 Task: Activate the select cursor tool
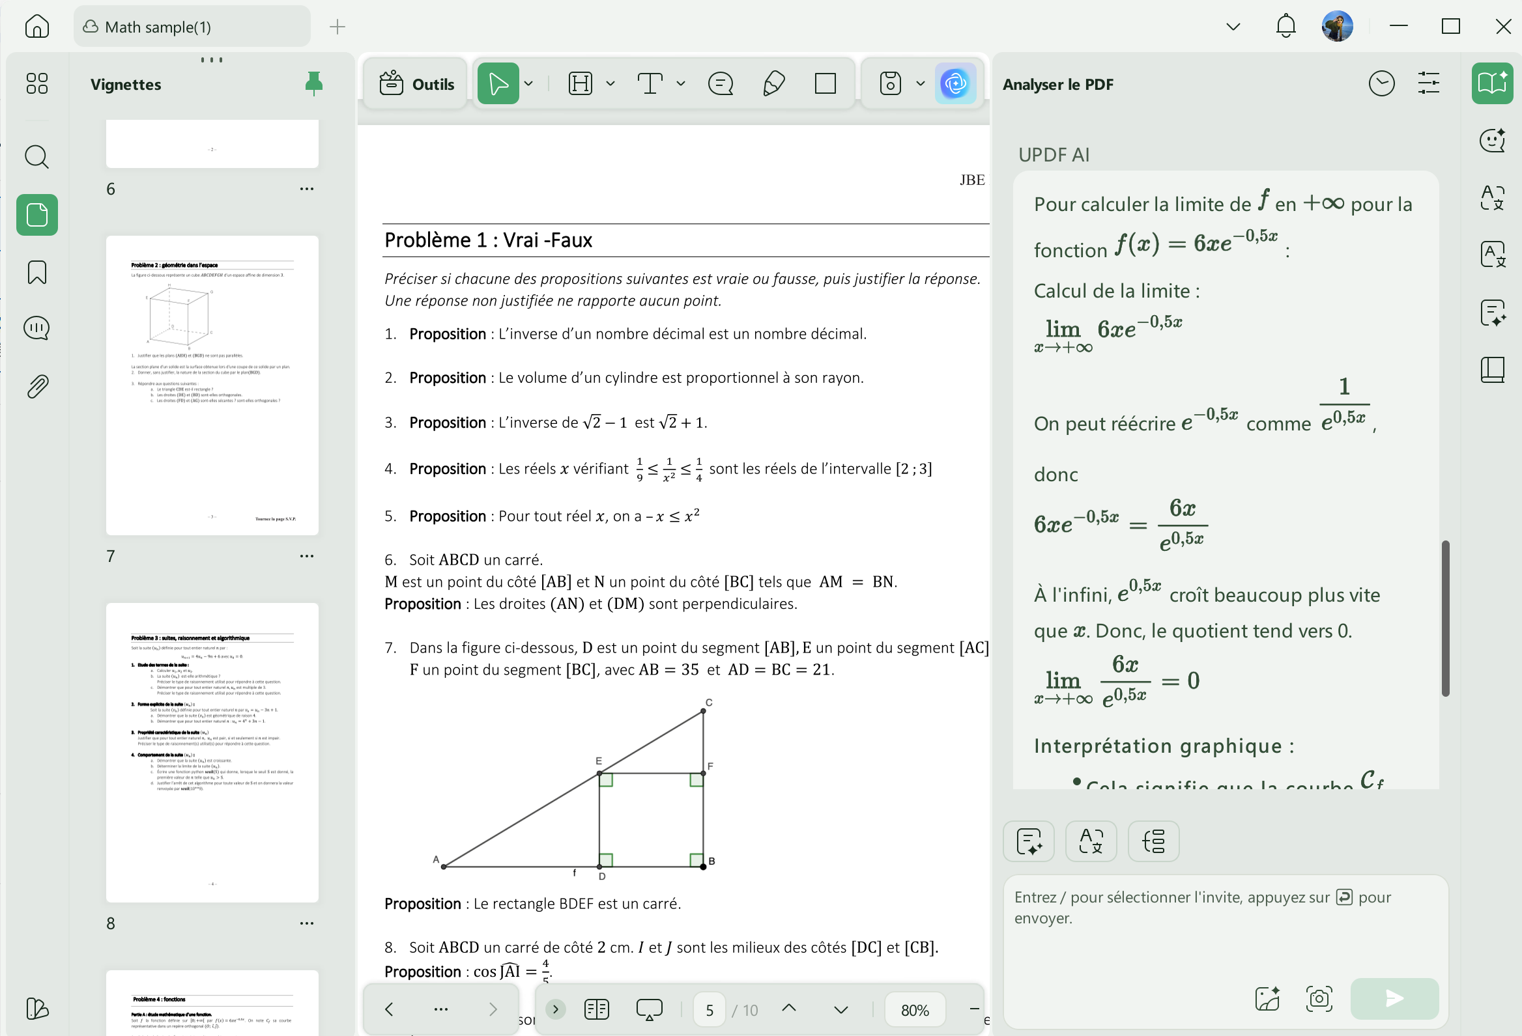point(498,84)
